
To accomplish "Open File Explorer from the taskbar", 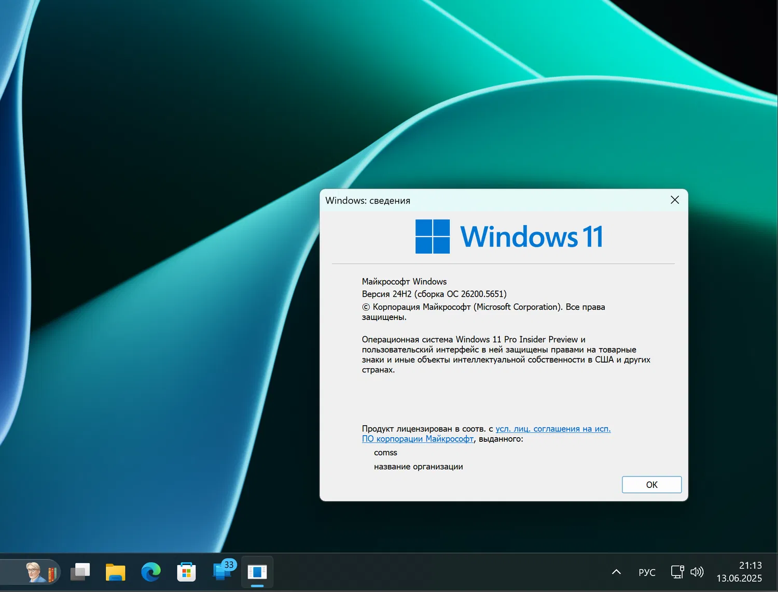I will pos(115,572).
